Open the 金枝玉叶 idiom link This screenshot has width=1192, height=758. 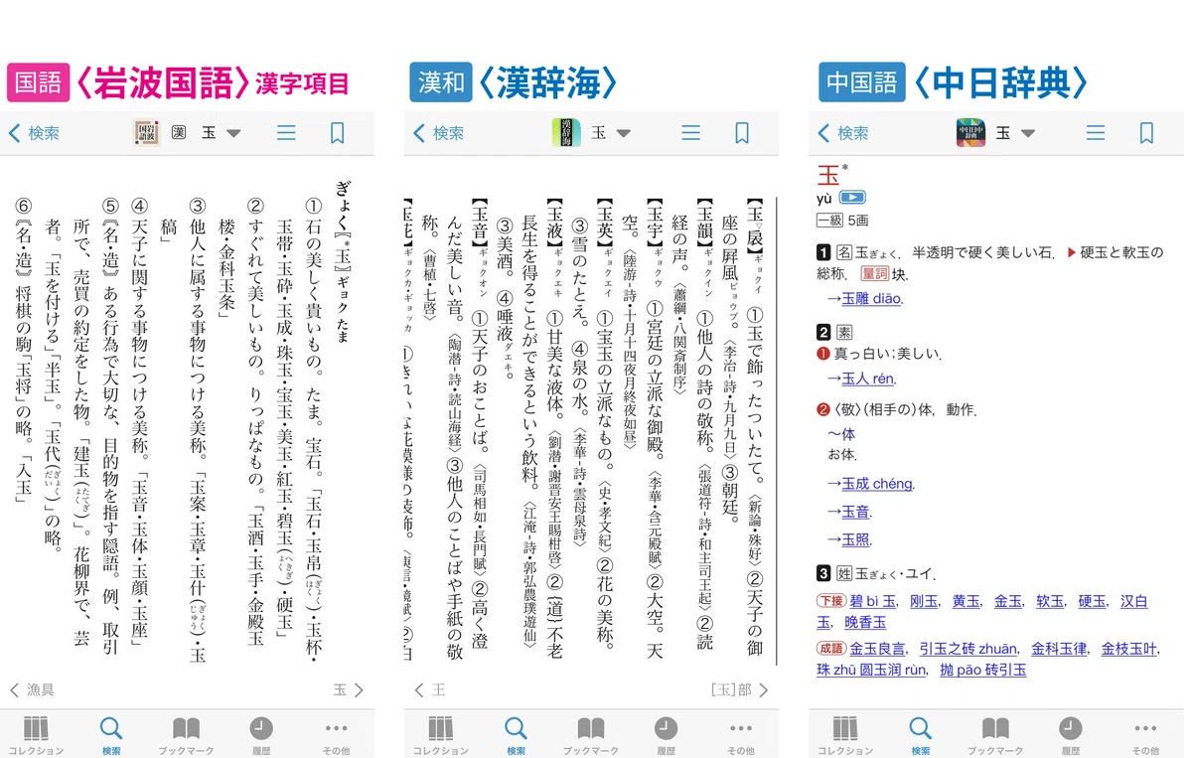tap(1129, 649)
